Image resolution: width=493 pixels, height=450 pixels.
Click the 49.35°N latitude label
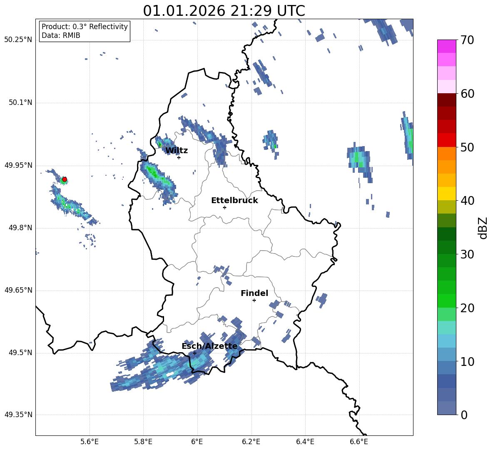[x=18, y=415]
